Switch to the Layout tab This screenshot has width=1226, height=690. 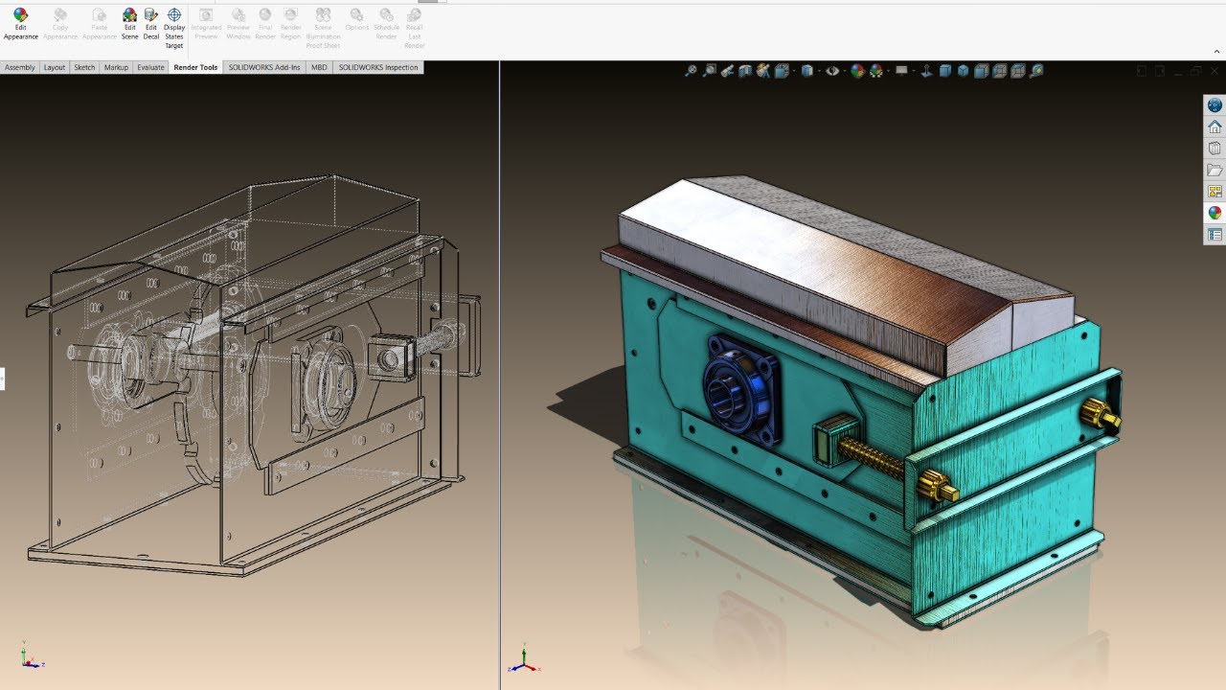55,68
